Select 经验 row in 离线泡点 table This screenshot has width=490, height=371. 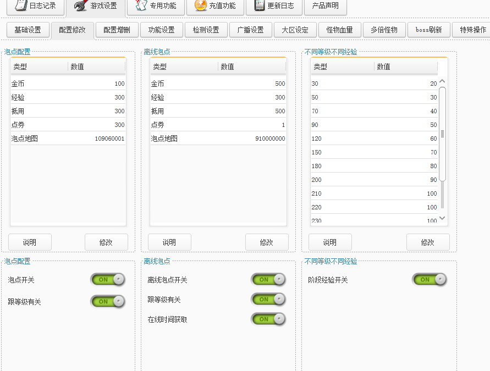click(218, 97)
